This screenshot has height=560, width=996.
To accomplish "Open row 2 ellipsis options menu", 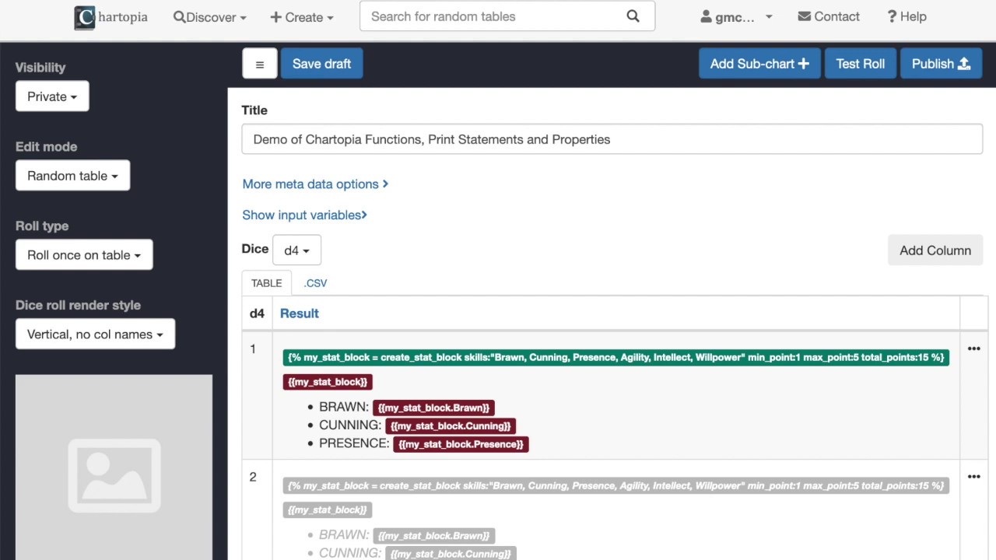I will point(973,477).
